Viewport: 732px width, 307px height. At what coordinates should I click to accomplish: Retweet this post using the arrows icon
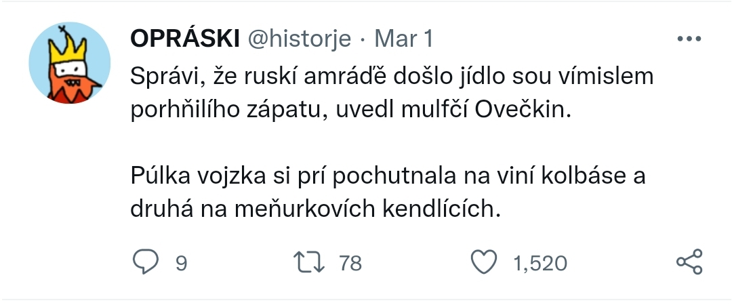click(310, 262)
